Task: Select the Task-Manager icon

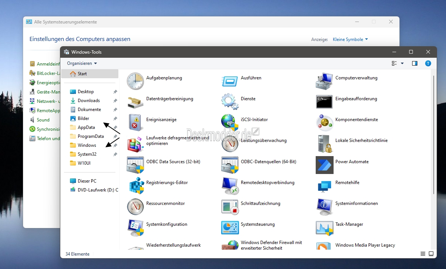Action: point(325,228)
